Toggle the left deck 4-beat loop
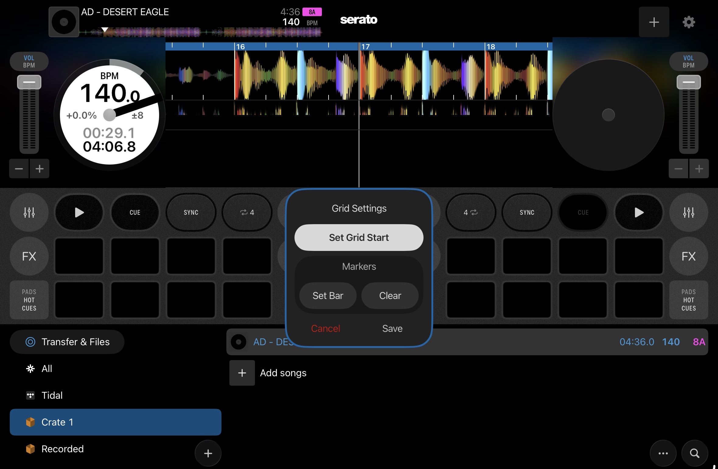Screen dimensions: 718x469 point(247,212)
